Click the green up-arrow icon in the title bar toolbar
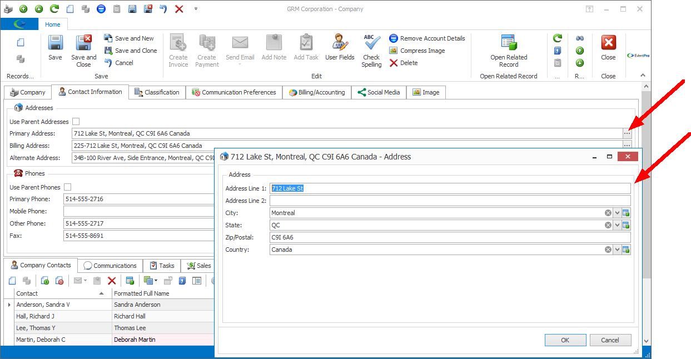691x359 pixels. [23, 9]
